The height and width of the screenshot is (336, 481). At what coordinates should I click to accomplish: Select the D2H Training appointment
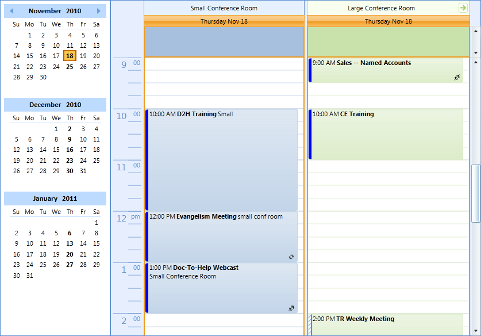pos(221,160)
